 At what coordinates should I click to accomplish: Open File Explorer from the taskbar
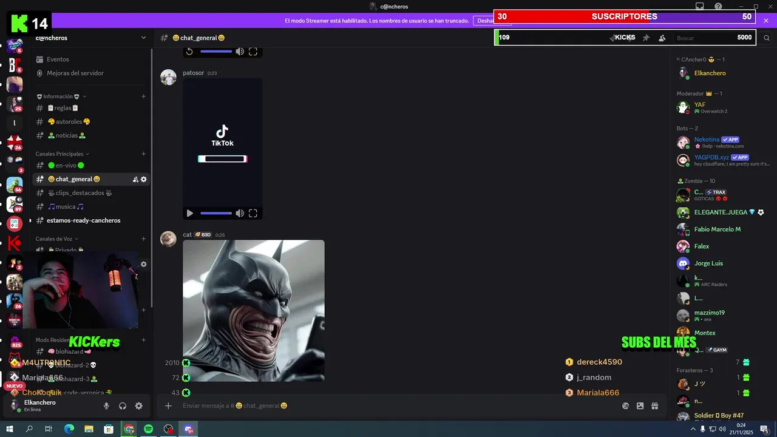point(89,429)
